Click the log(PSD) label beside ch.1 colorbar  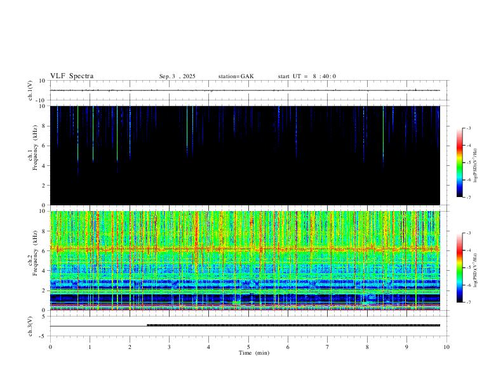[x=476, y=165]
